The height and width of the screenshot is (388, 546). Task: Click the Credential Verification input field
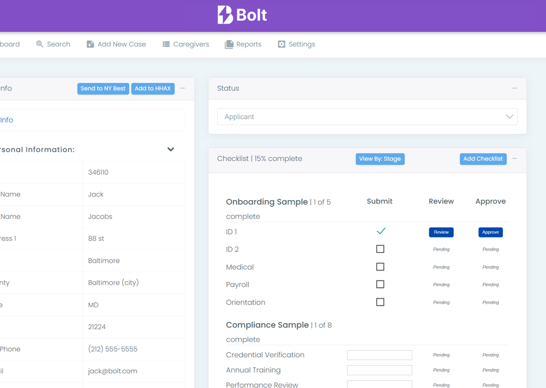tap(379, 355)
